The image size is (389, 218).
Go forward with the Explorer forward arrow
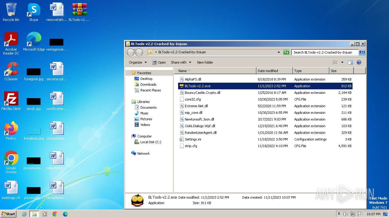[x=139, y=52]
